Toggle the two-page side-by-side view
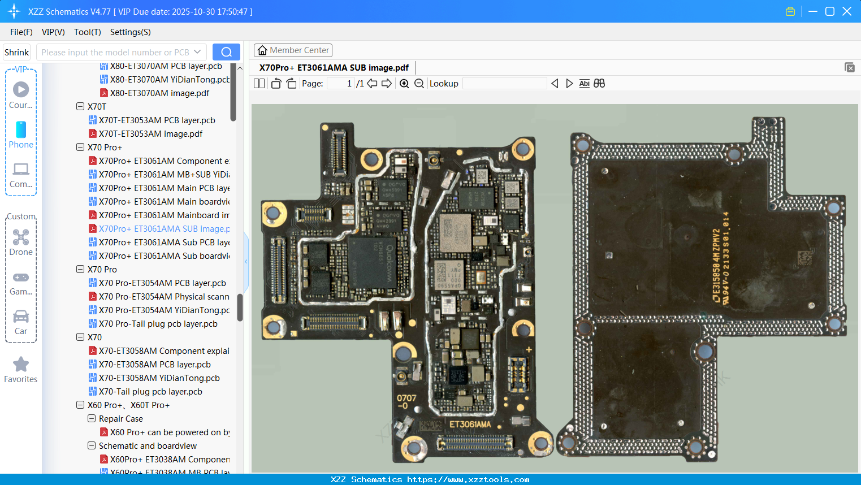Viewport: 861px width, 485px height. click(x=259, y=84)
